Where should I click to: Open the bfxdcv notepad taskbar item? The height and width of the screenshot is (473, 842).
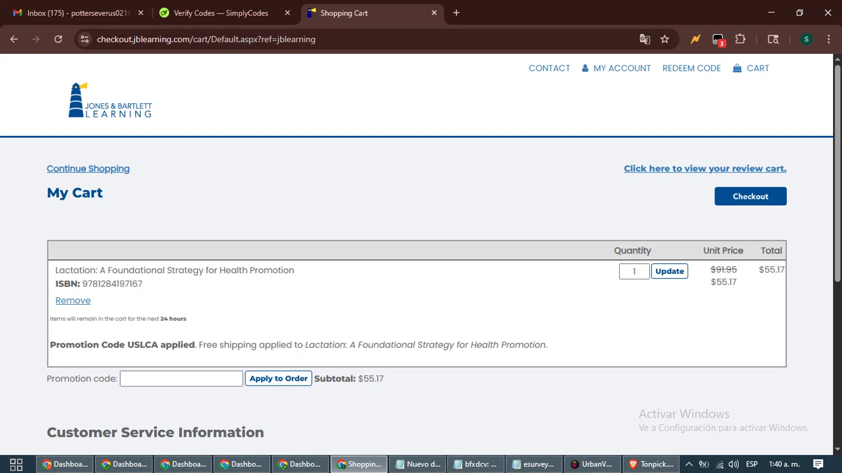(476, 465)
